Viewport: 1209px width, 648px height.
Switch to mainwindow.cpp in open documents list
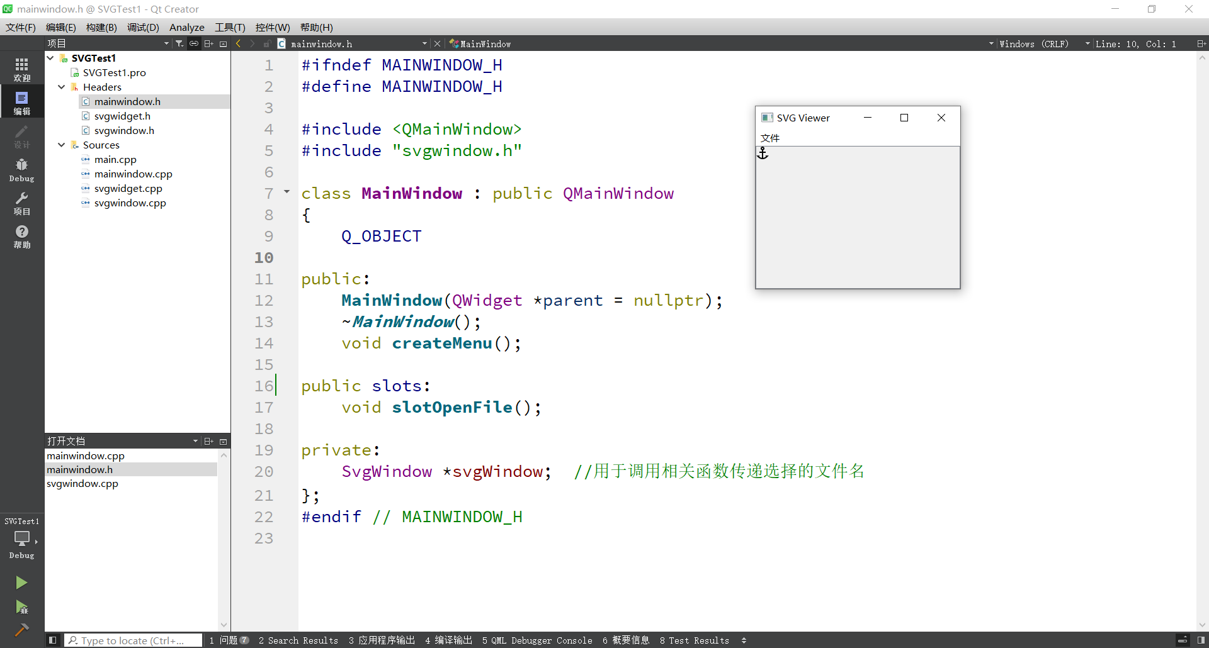coord(86,456)
